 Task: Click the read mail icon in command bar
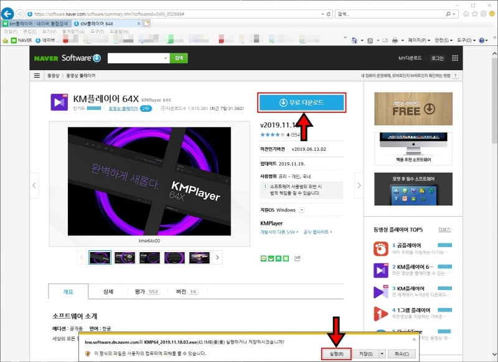click(x=385, y=40)
